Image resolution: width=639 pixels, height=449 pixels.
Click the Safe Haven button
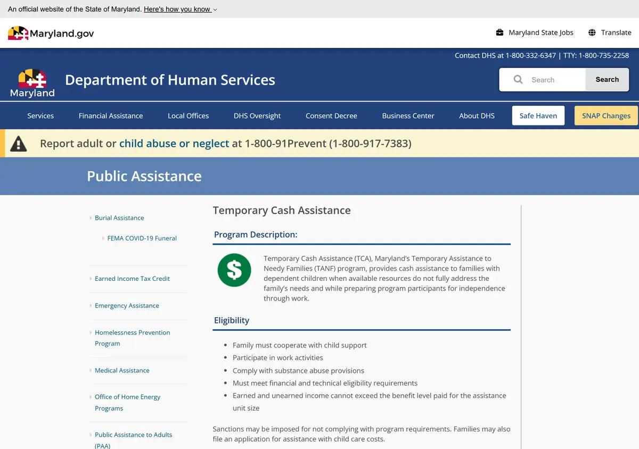(538, 115)
